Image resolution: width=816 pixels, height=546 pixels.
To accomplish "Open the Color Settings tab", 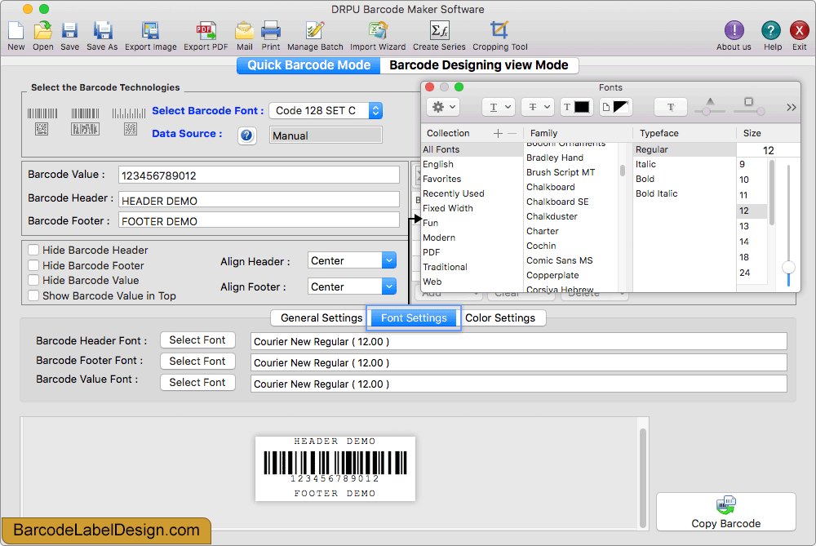I will [x=500, y=318].
